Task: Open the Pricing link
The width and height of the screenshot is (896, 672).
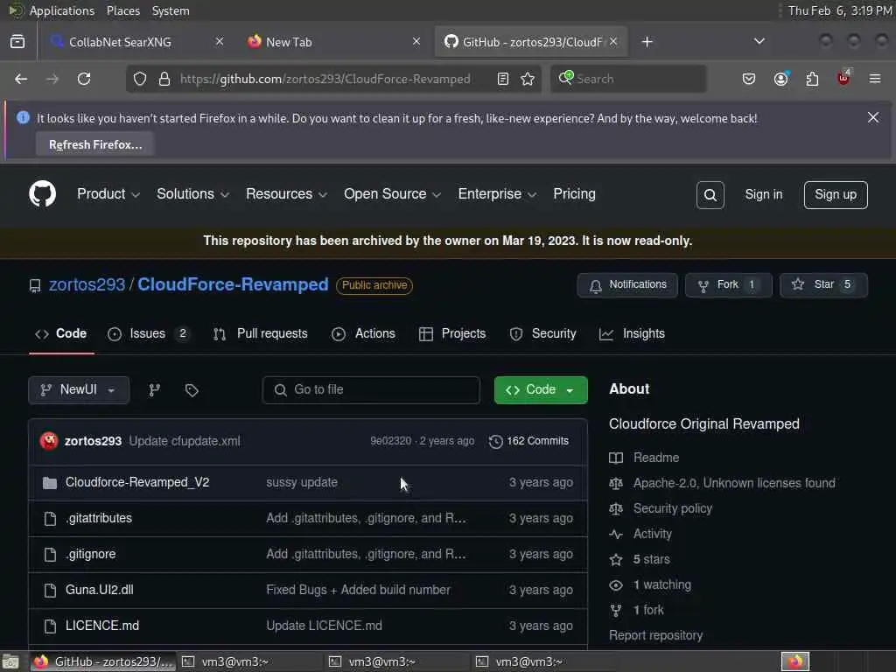Action: (574, 194)
